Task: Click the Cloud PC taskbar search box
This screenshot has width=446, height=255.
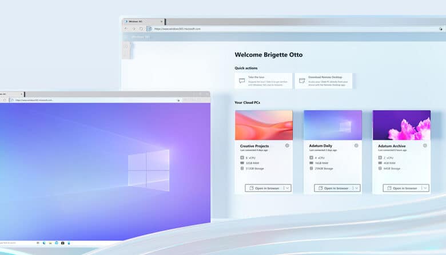Action: coord(9,243)
